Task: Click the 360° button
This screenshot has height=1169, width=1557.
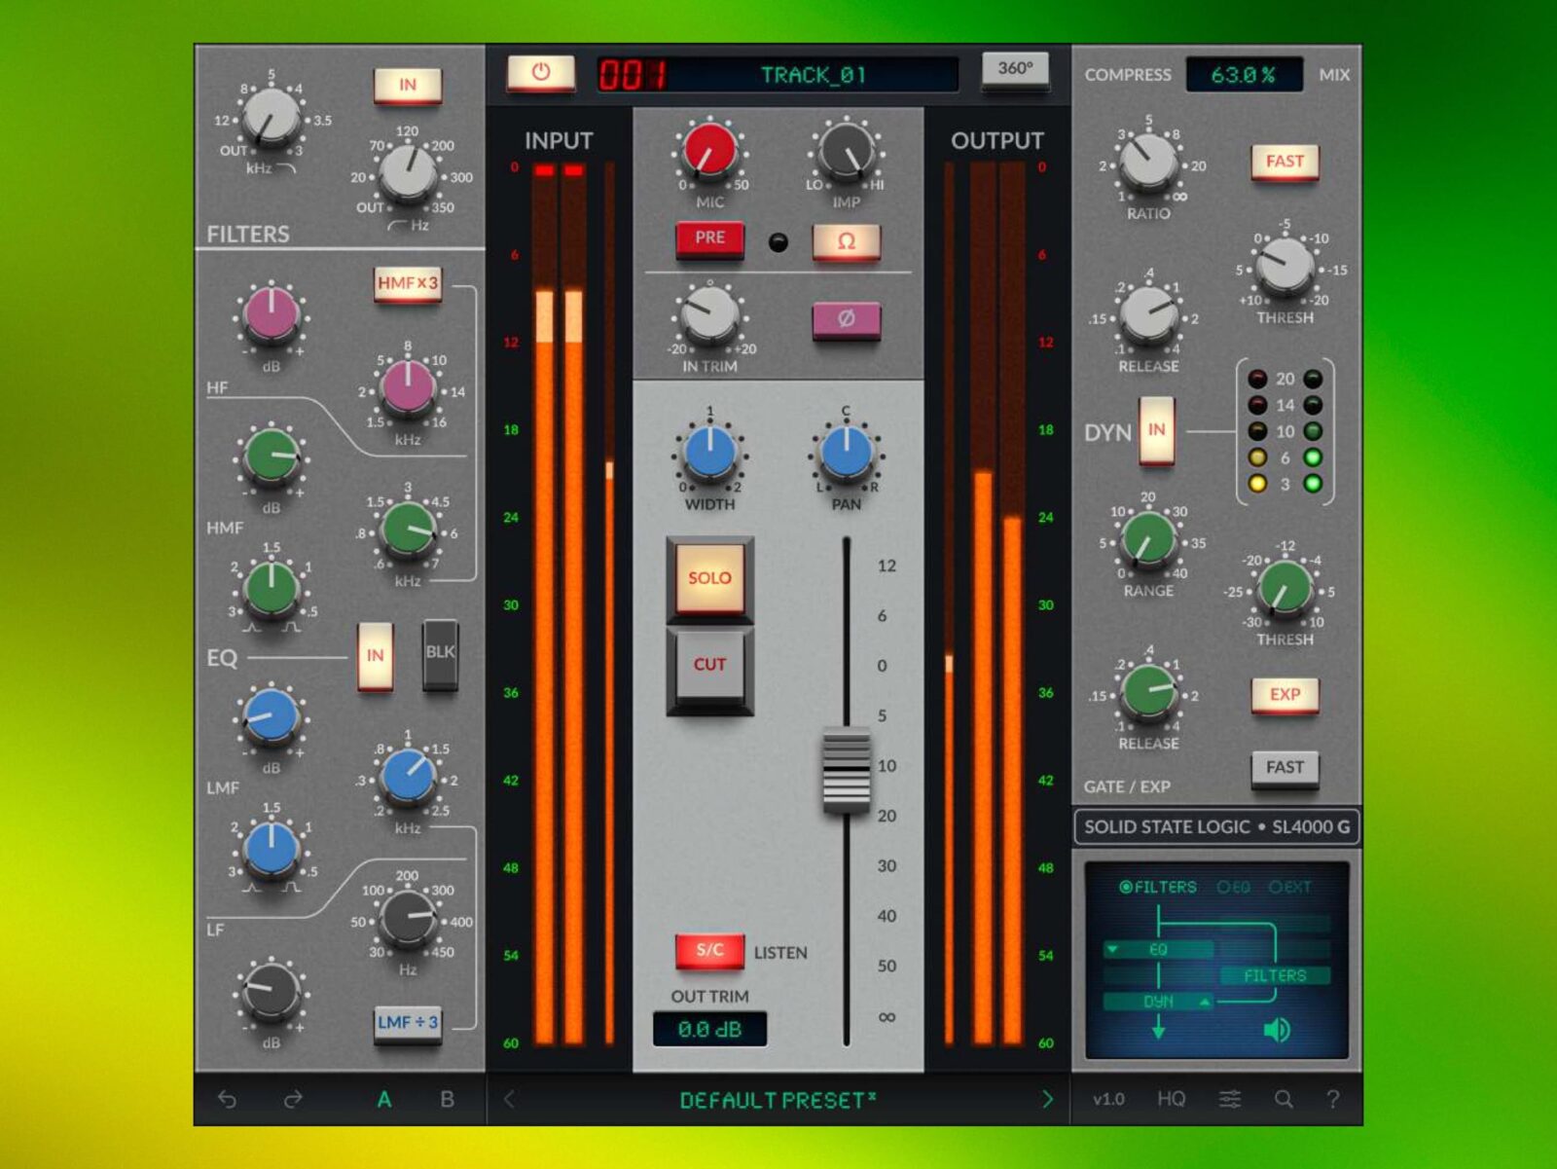Action: (1015, 69)
